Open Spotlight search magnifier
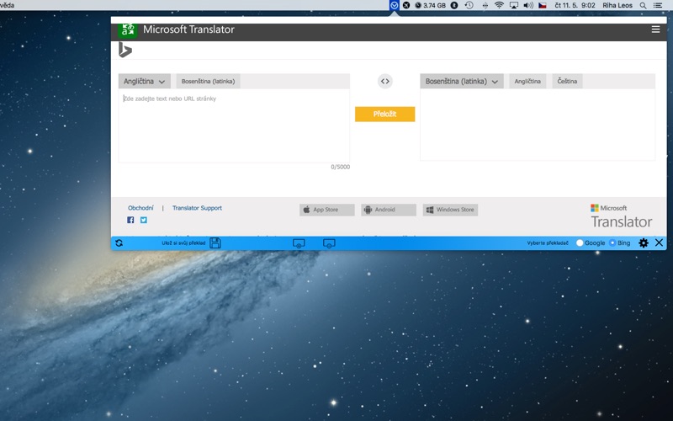Image resolution: width=673 pixels, height=421 pixels. (643, 5)
